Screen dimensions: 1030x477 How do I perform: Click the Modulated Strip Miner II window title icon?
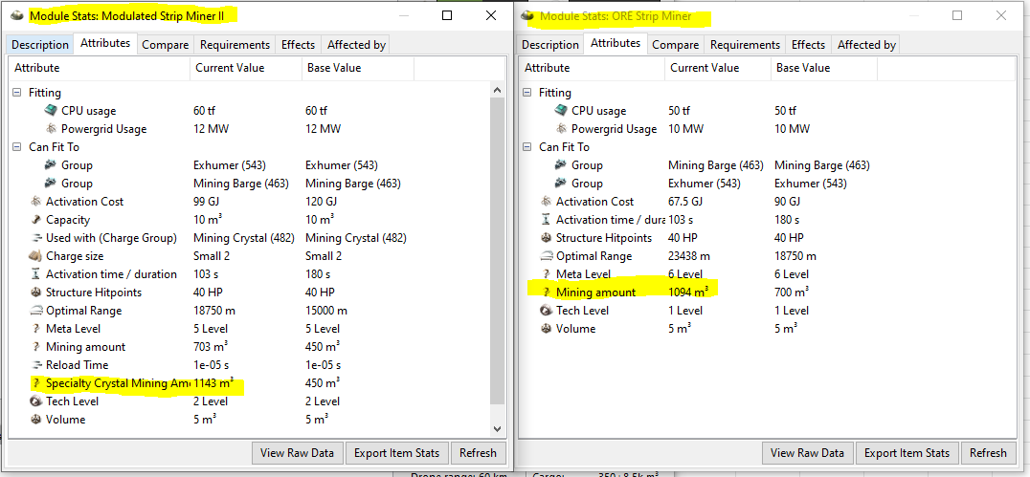coord(16,15)
